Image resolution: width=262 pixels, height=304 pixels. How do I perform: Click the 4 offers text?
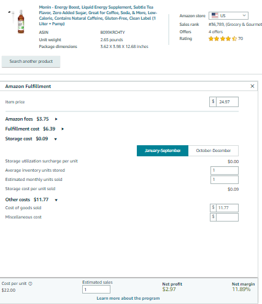215,32
